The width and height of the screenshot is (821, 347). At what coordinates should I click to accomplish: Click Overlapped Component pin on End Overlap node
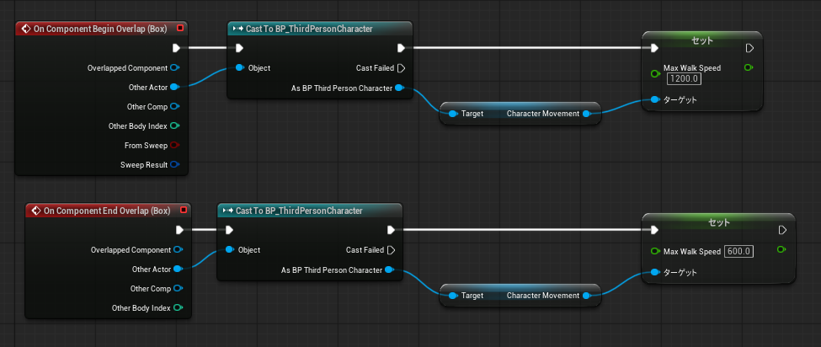point(178,249)
